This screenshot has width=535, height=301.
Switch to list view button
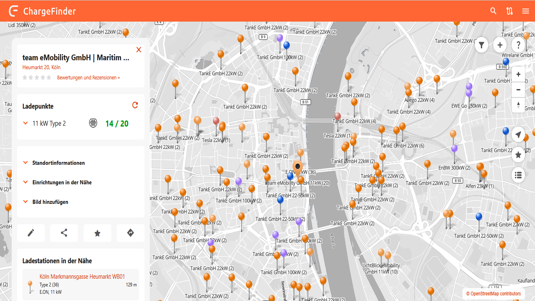518,175
